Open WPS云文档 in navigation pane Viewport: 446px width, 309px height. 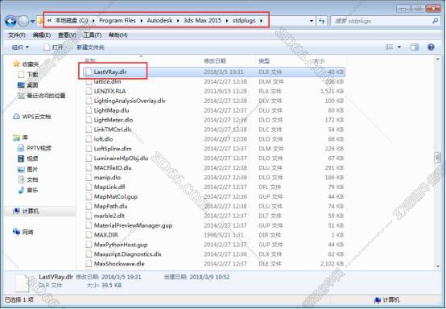click(36, 117)
